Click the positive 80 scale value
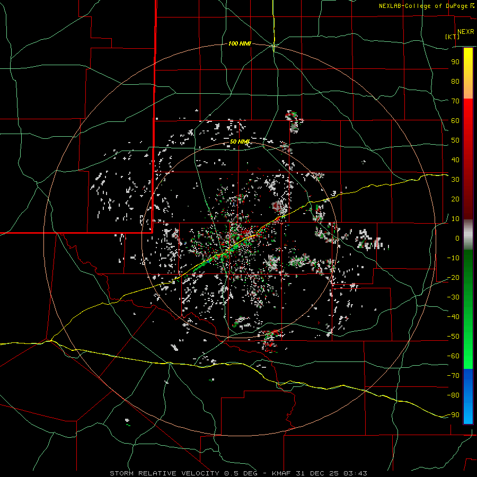 (x=455, y=81)
